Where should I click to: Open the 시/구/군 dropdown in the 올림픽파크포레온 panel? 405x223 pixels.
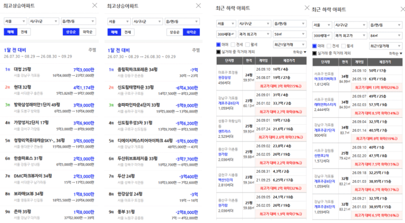point(147,21)
